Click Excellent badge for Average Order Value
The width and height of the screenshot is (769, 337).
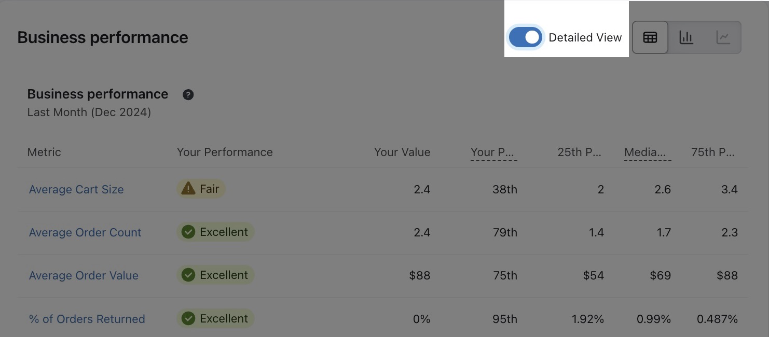point(215,275)
